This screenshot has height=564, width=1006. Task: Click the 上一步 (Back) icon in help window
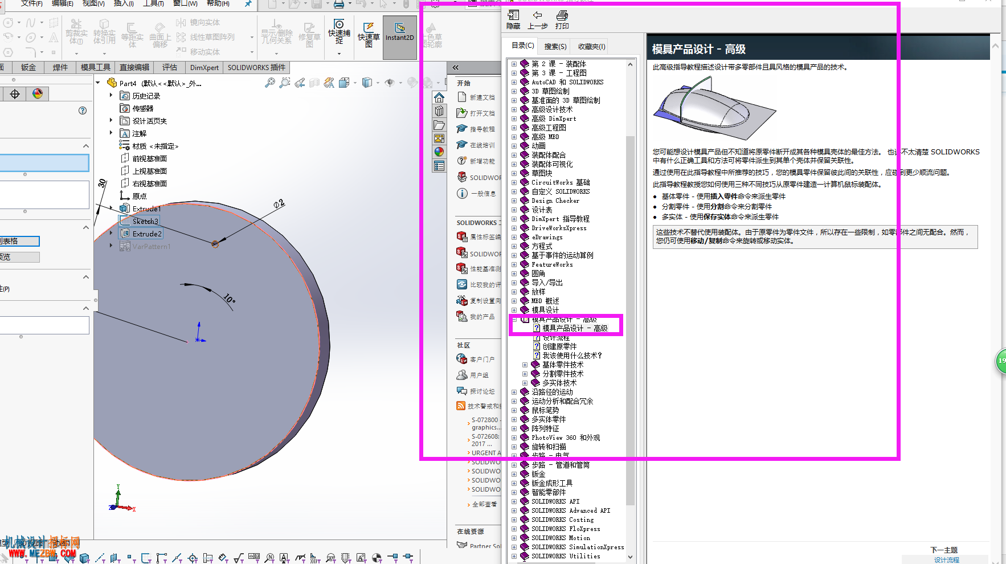coord(537,19)
